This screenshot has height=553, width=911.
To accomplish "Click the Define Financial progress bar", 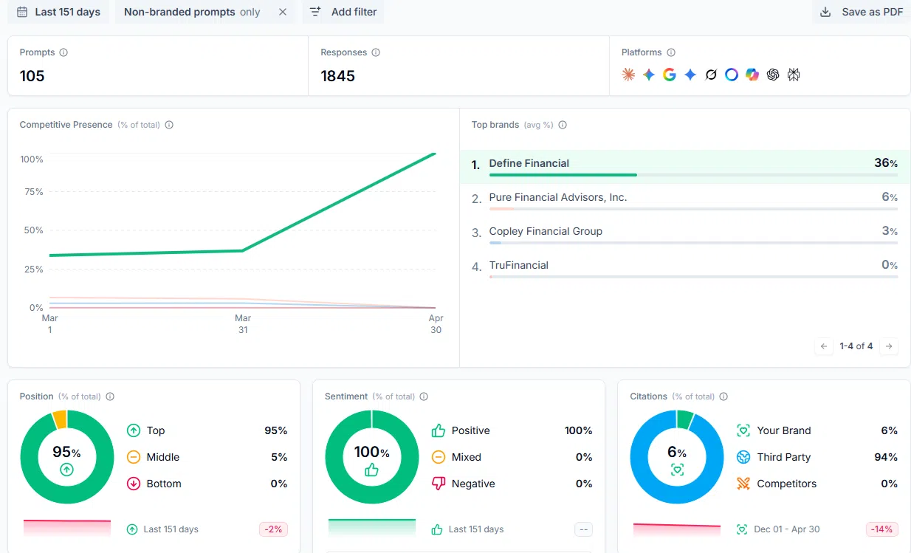I will click(693, 175).
